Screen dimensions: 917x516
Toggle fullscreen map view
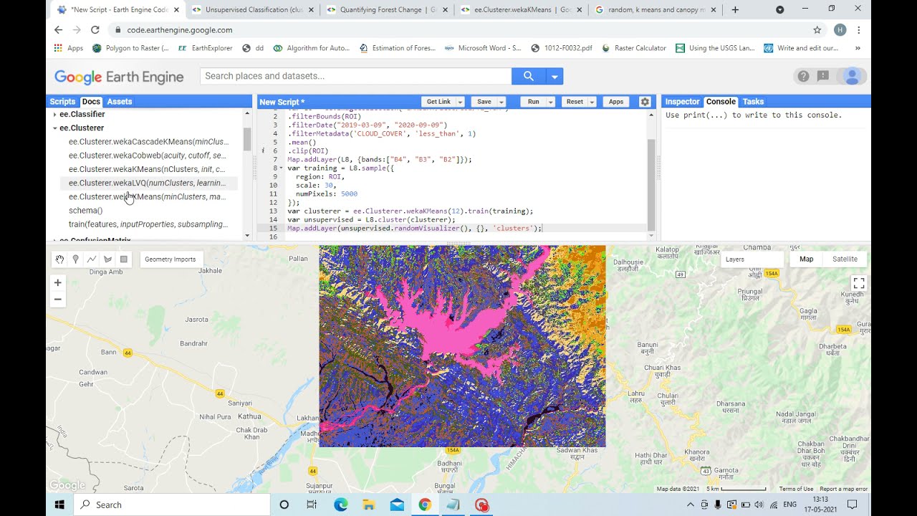coord(859,283)
